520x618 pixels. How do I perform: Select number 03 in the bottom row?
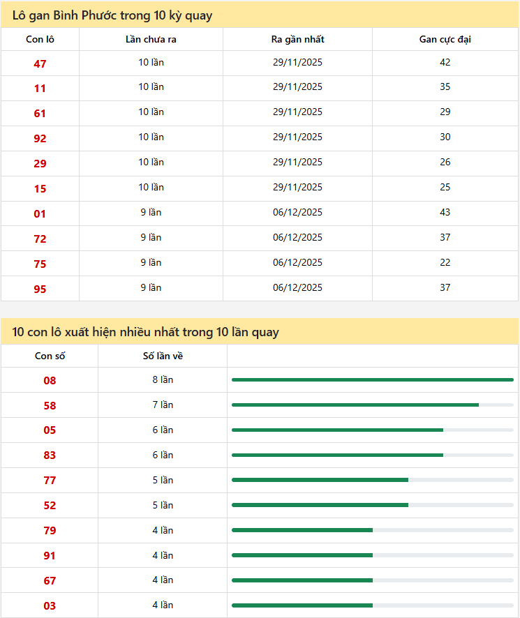pyautogui.click(x=50, y=606)
